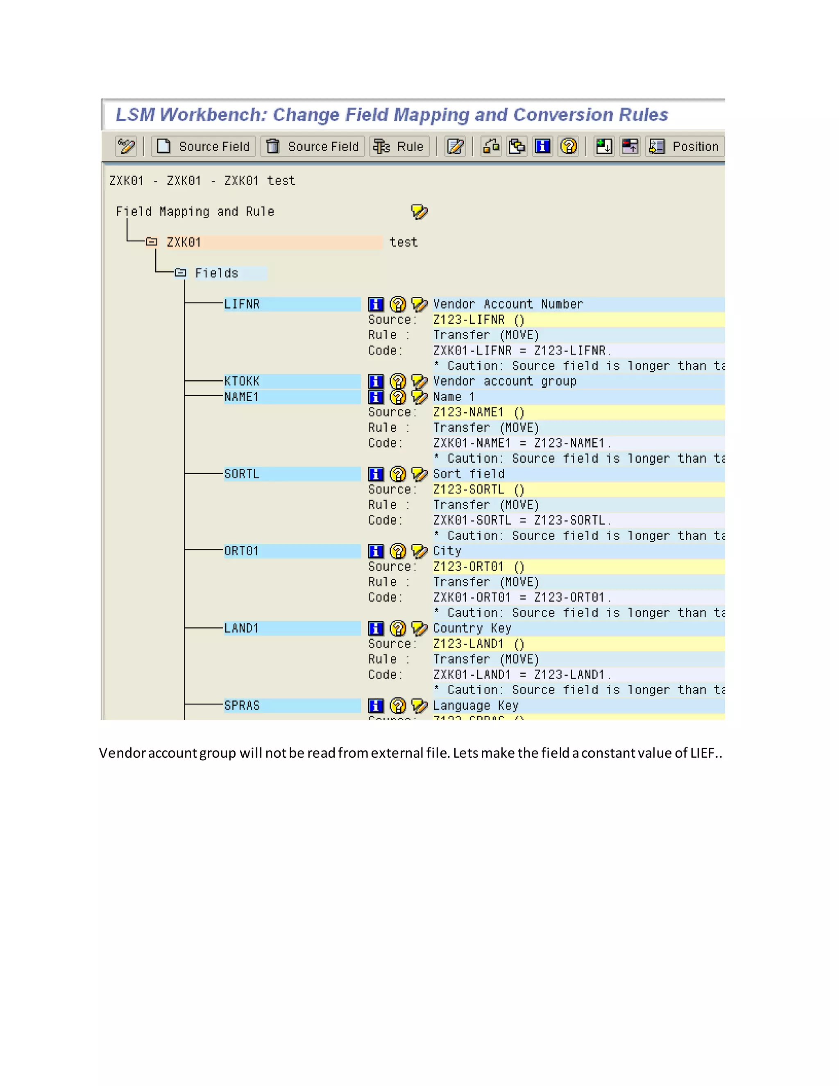Open help icon for LIFNR row

pos(398,304)
